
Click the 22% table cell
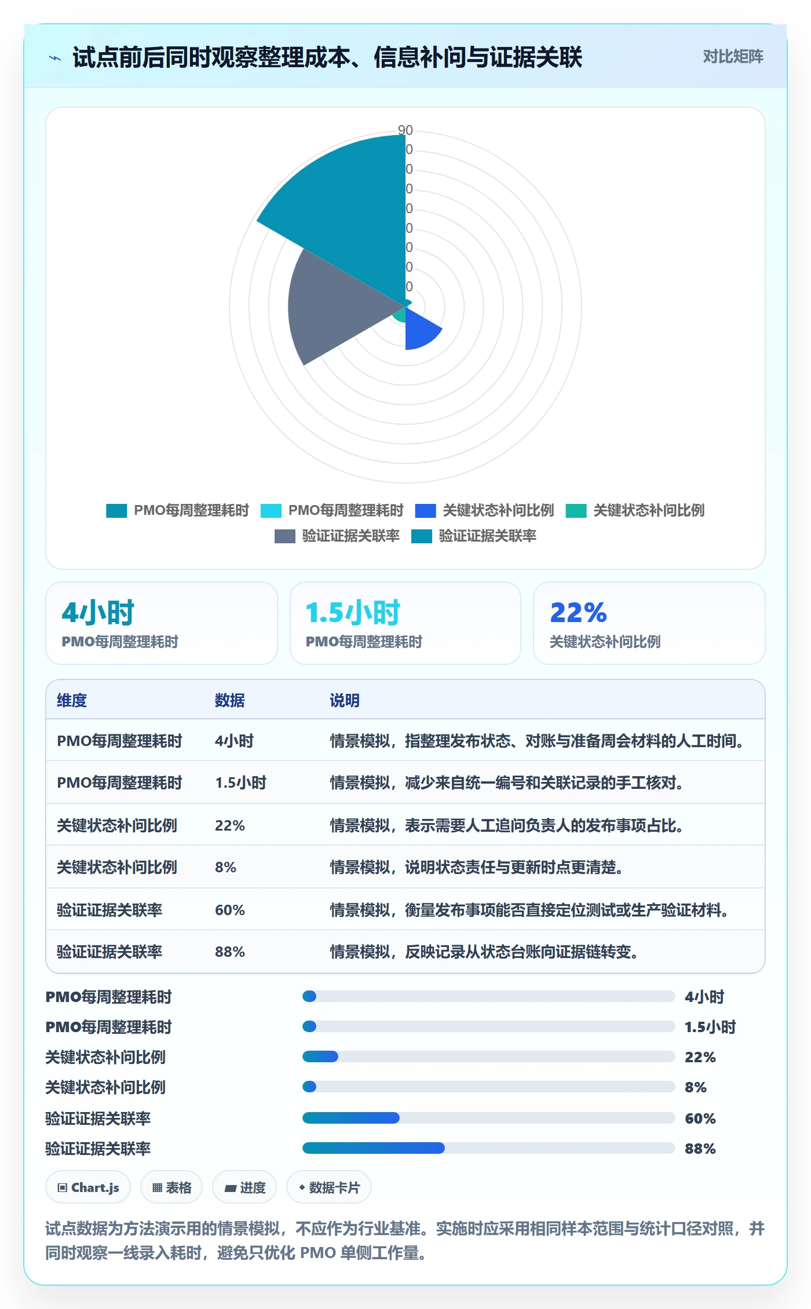pos(230,825)
